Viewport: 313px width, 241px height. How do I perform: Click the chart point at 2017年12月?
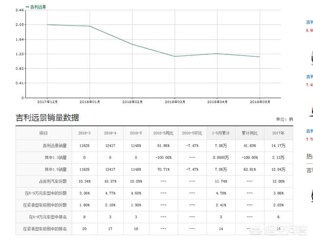click(47, 24)
